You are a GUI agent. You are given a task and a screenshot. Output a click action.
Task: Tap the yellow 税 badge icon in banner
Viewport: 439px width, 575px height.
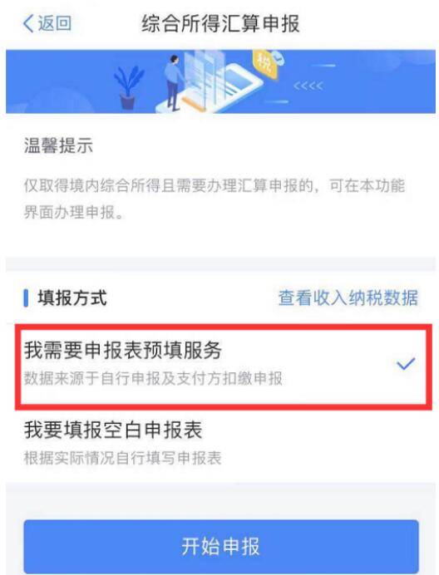pos(264,63)
